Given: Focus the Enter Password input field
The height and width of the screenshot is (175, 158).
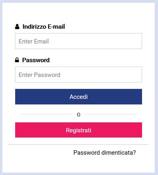Looking at the screenshot, I should (x=79, y=75).
